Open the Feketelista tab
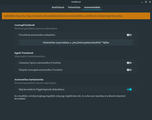 coord(74,7)
